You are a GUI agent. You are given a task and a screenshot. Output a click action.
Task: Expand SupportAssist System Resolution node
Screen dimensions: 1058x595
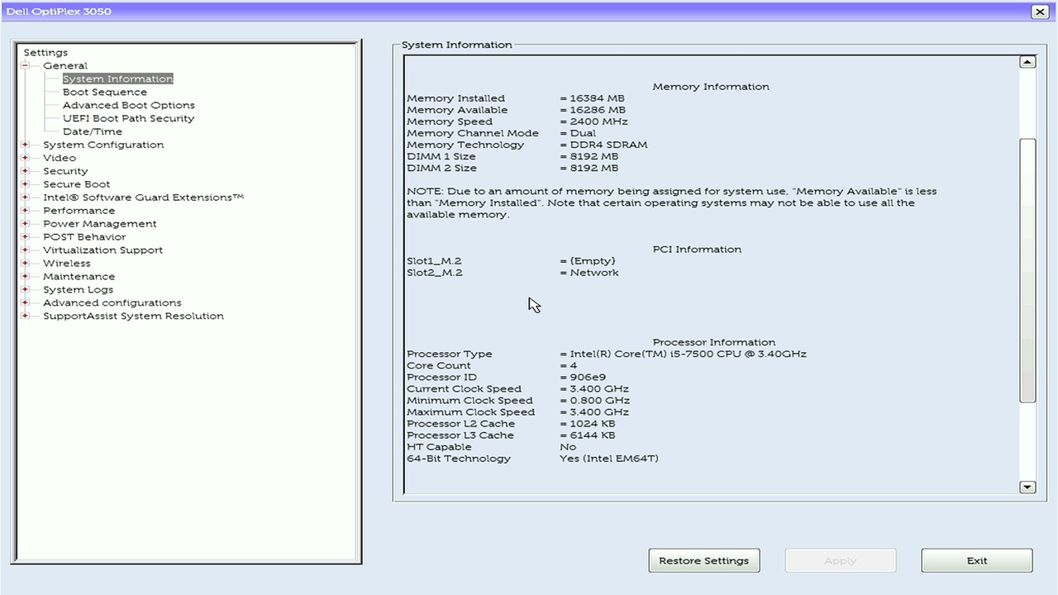click(x=26, y=317)
